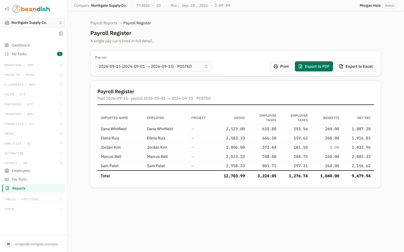The width and height of the screenshot is (404, 252).
Task: Click the GROSS column header
Action: pos(239,118)
